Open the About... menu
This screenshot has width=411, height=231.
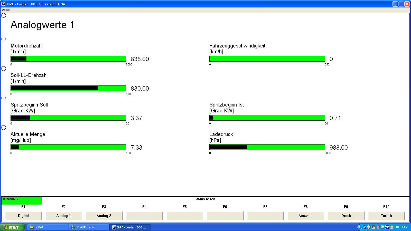[7, 10]
